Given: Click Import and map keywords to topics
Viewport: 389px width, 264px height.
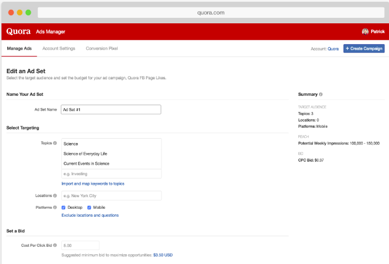Looking at the screenshot, I should 93,184.
